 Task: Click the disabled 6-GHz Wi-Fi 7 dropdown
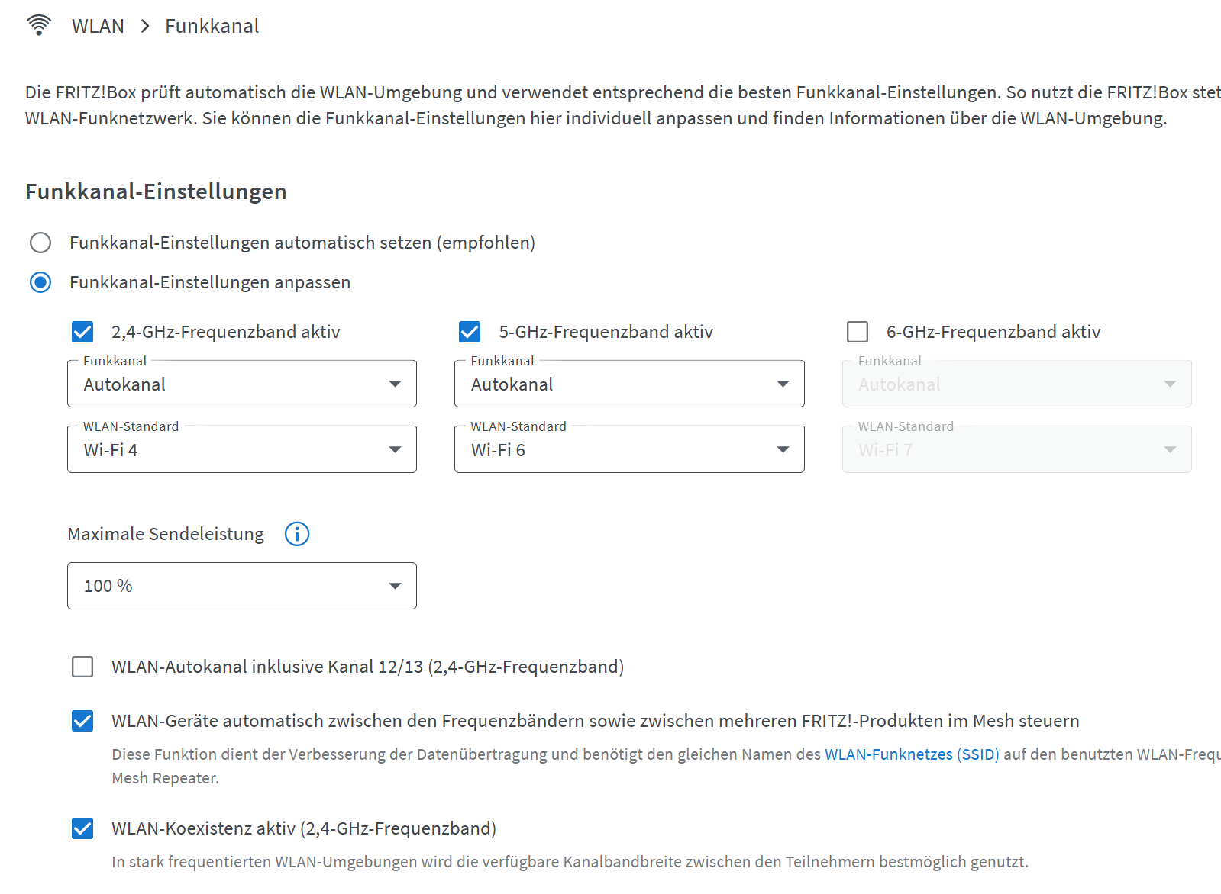(1016, 449)
